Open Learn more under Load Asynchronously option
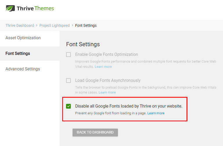 [107, 93]
